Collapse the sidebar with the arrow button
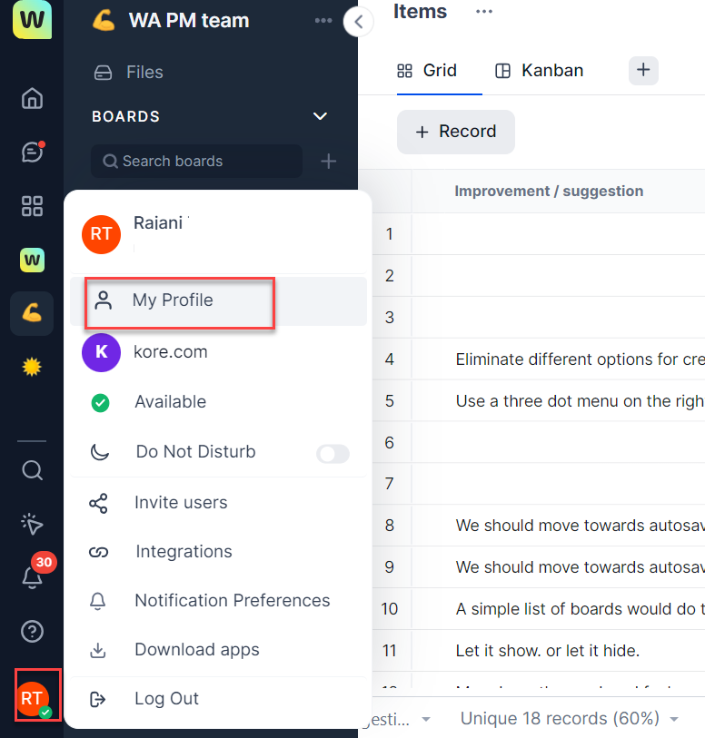The image size is (705, 738). click(359, 22)
